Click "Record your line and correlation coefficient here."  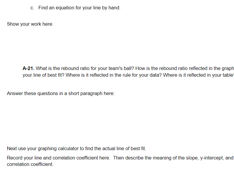[x=58, y=158]
